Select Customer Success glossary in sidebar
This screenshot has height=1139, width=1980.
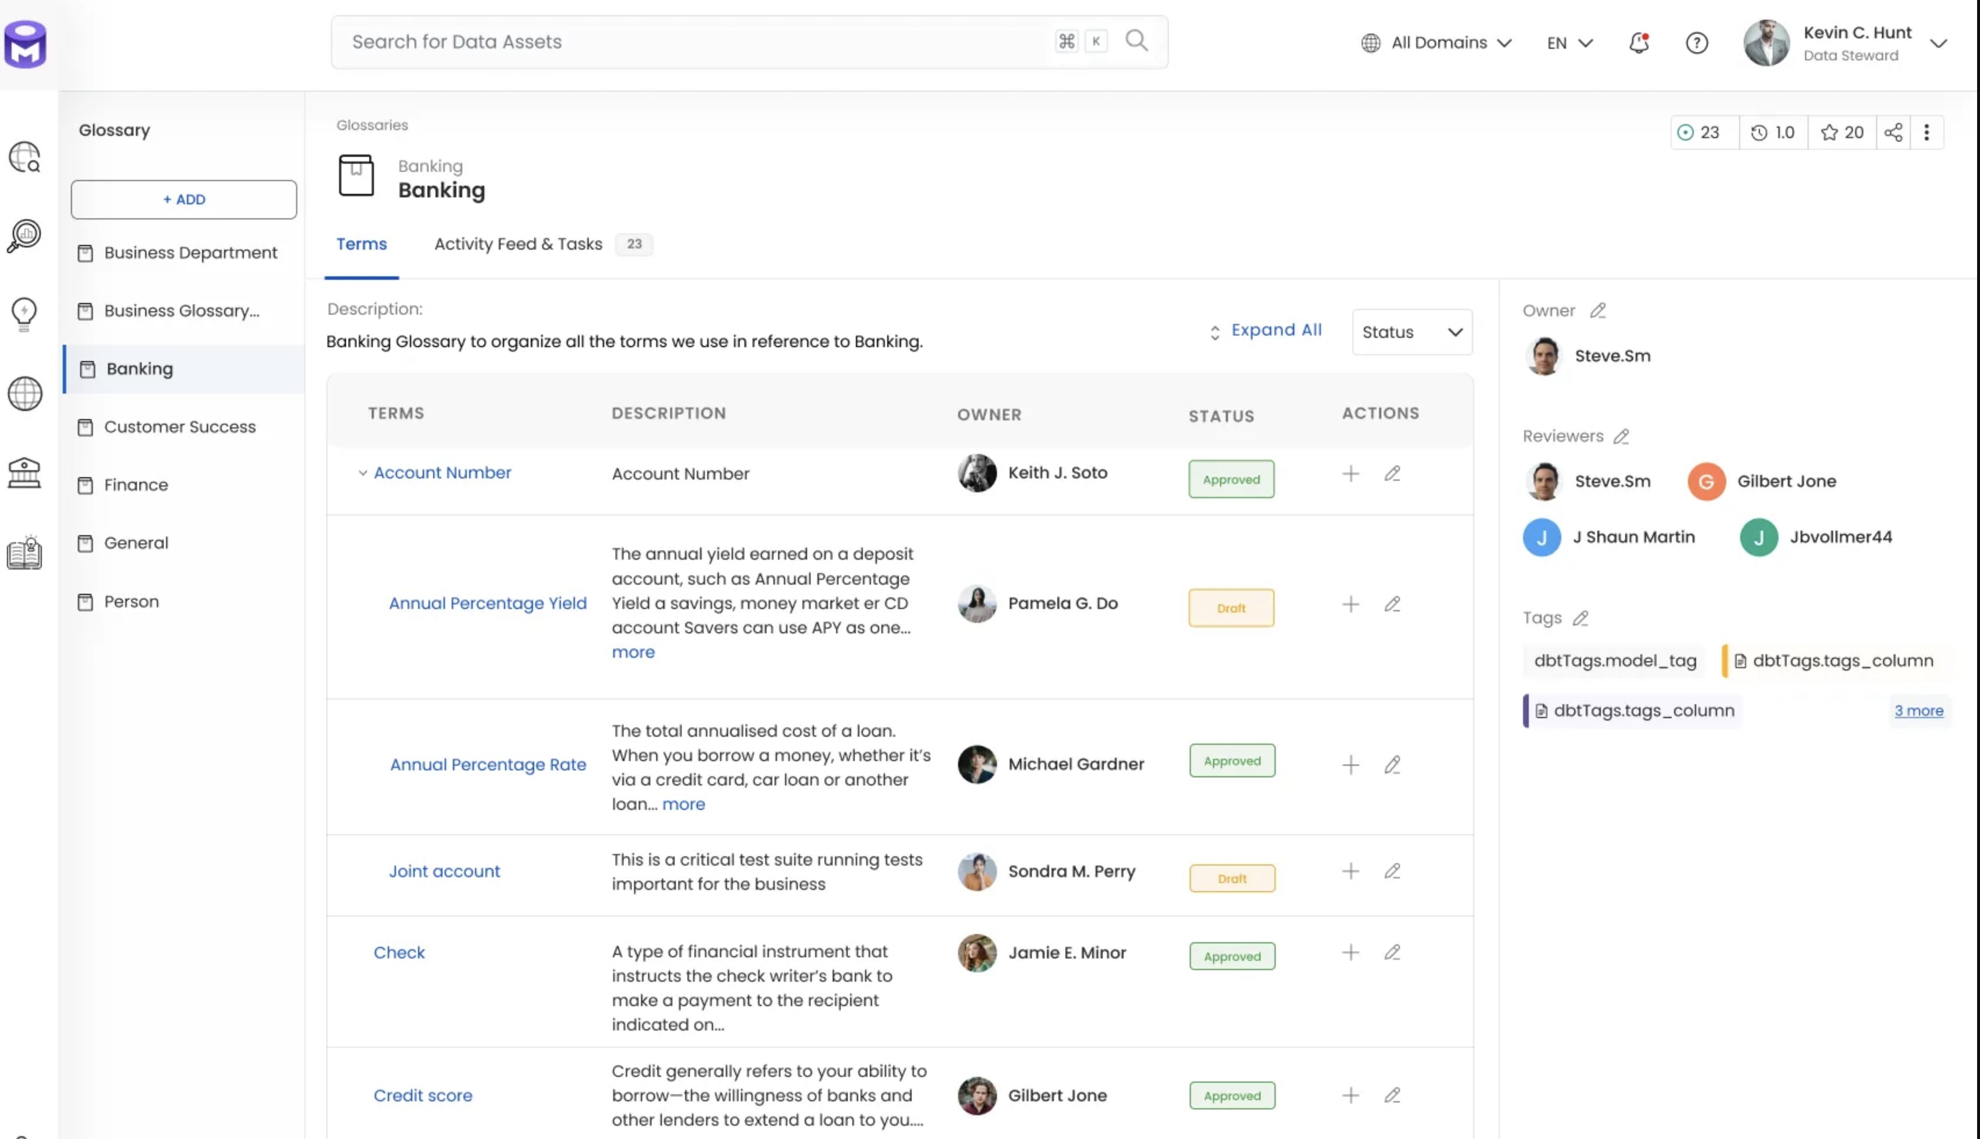179,427
